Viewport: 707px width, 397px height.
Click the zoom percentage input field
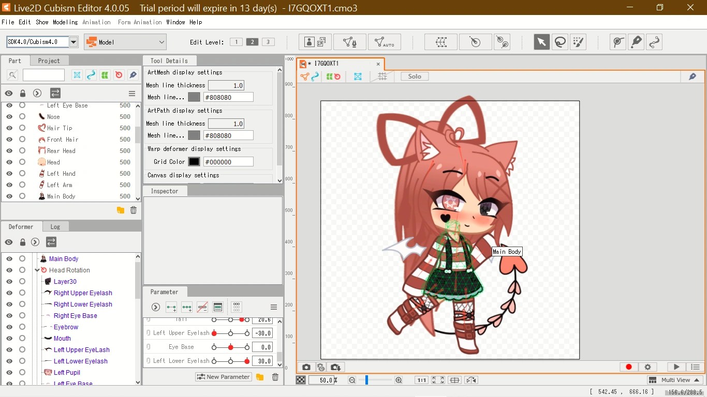[322, 380]
